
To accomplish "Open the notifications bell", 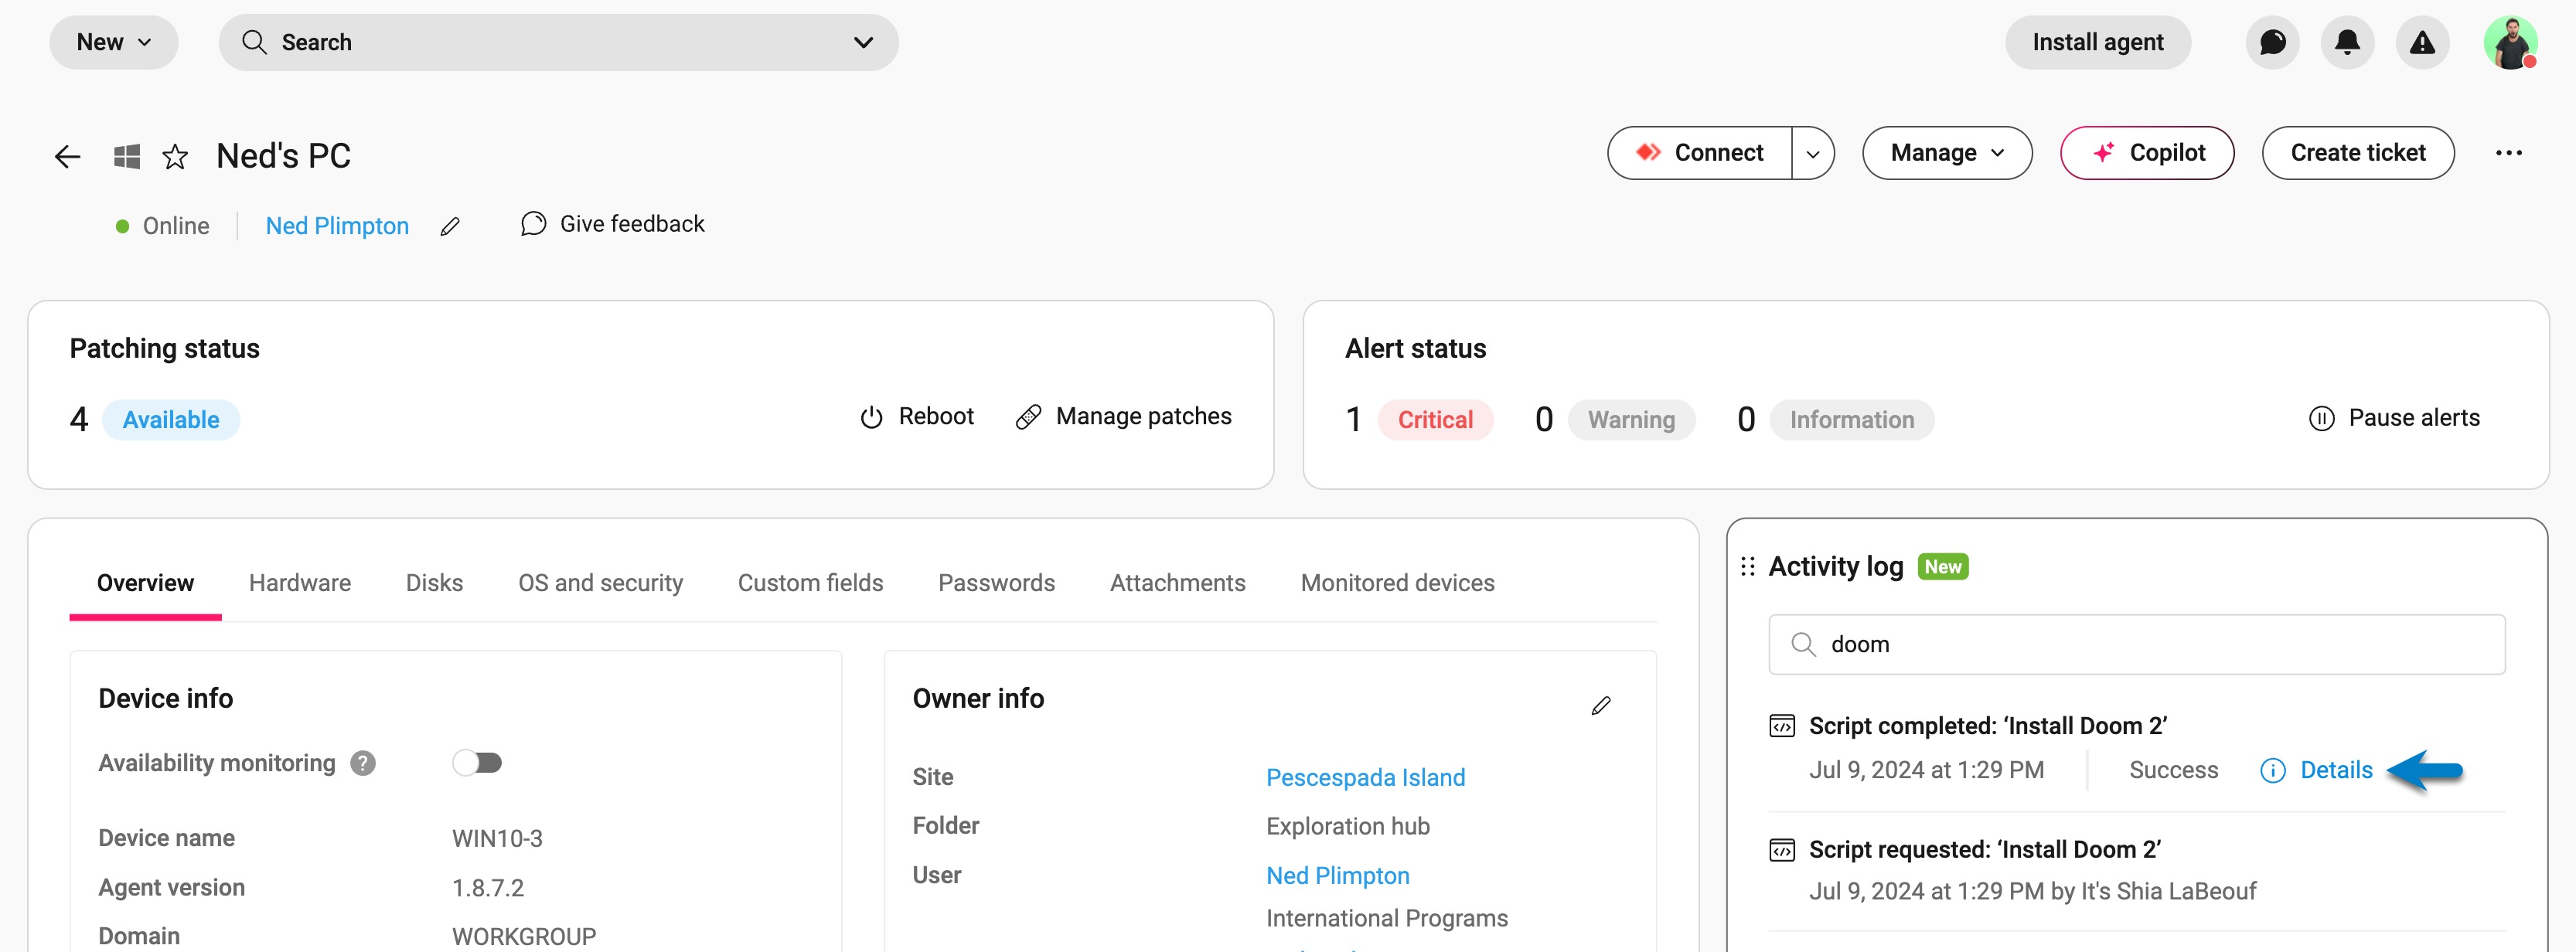I will pos(2347,42).
